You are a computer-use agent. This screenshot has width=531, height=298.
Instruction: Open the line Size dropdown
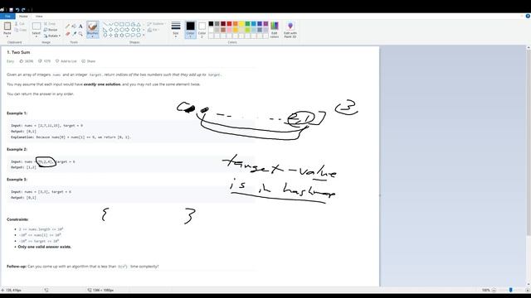pyautogui.click(x=175, y=30)
